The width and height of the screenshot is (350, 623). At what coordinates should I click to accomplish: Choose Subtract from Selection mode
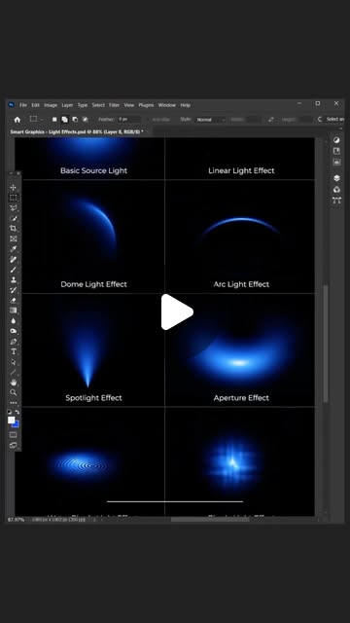tap(75, 119)
